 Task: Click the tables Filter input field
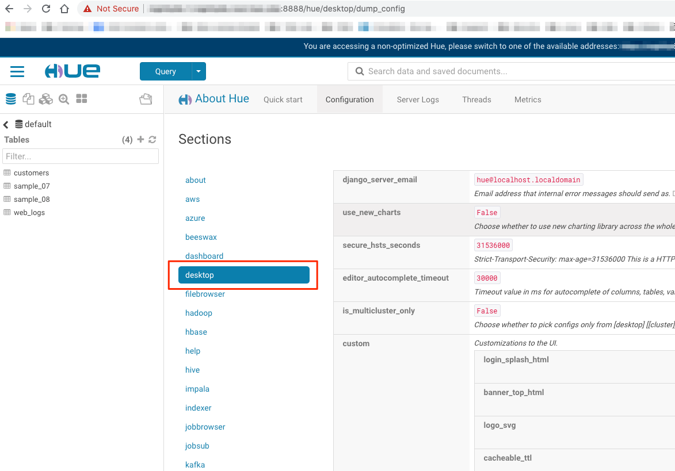[81, 156]
